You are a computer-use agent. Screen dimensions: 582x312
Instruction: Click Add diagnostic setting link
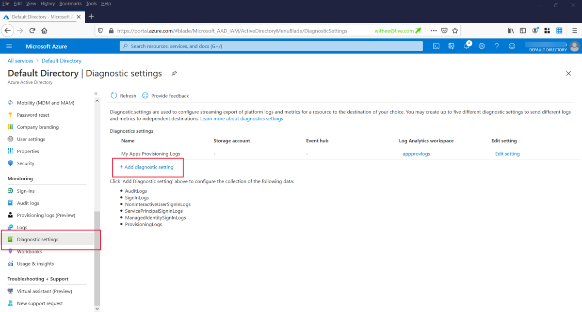(146, 167)
